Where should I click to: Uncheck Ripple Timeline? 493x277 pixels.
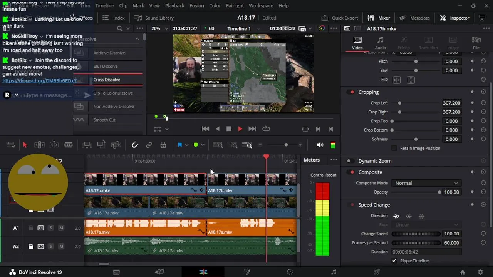(394, 261)
